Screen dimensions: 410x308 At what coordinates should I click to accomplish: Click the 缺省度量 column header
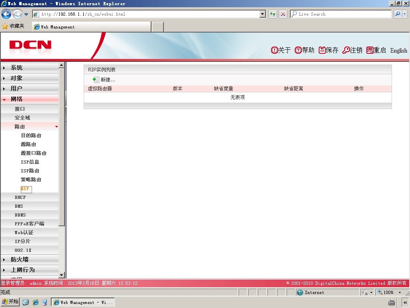(223, 89)
